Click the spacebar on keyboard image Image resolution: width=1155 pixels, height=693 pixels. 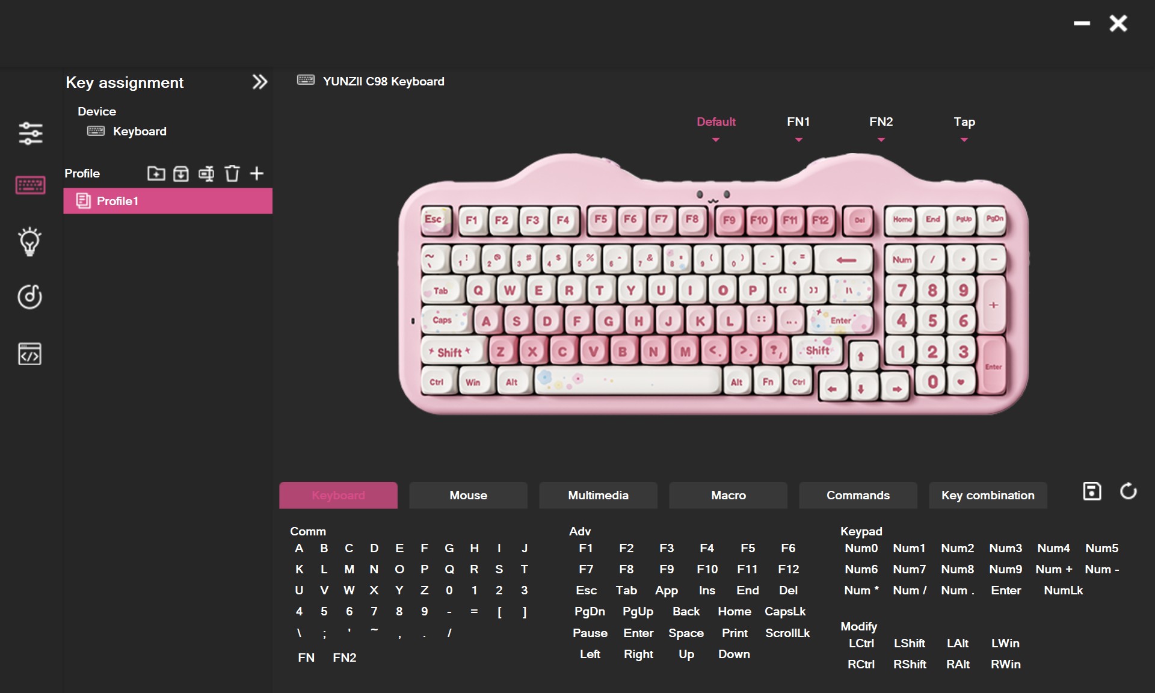(627, 380)
